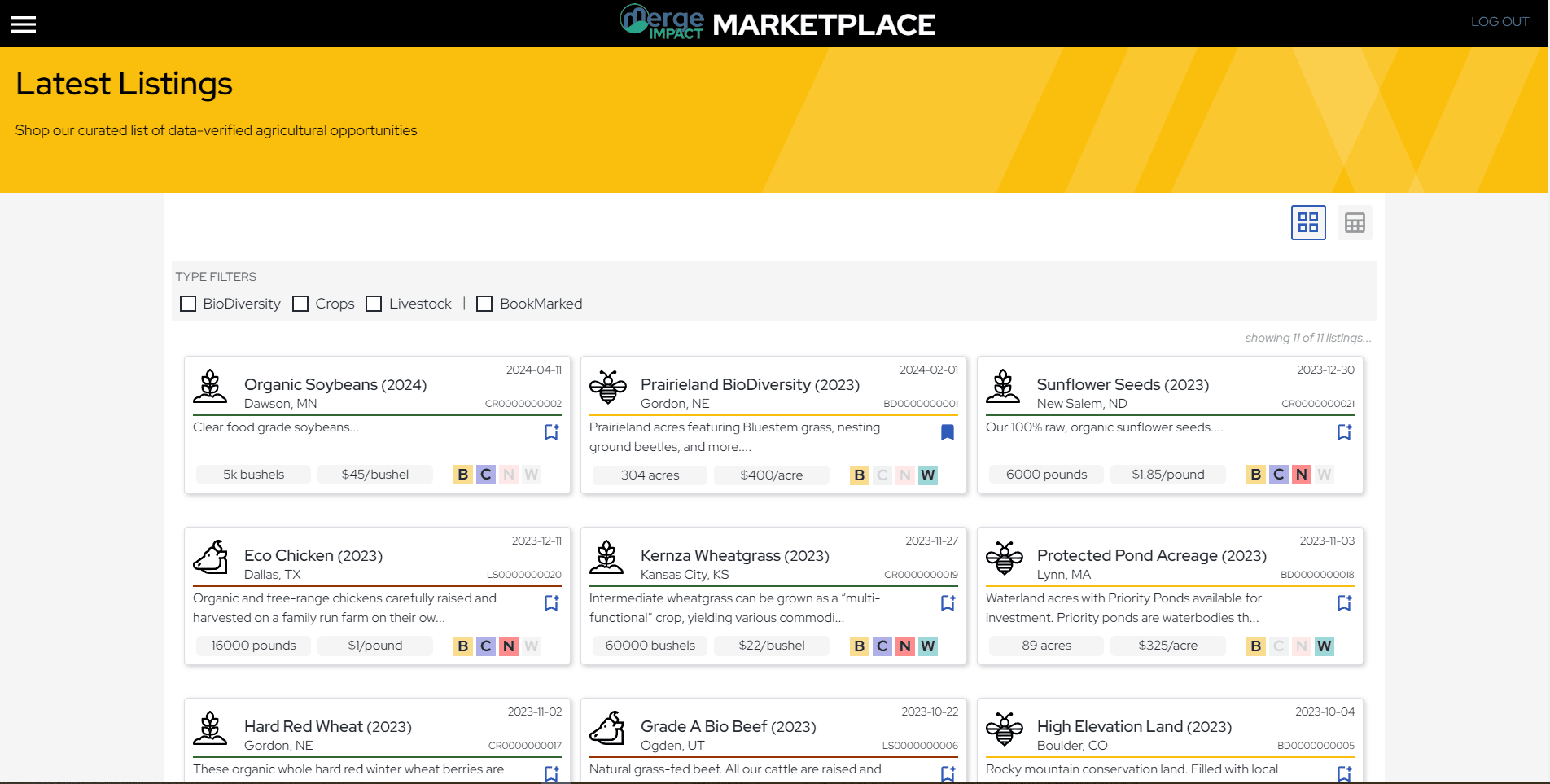Open the Hard Red Wheat listing title

coord(327,726)
